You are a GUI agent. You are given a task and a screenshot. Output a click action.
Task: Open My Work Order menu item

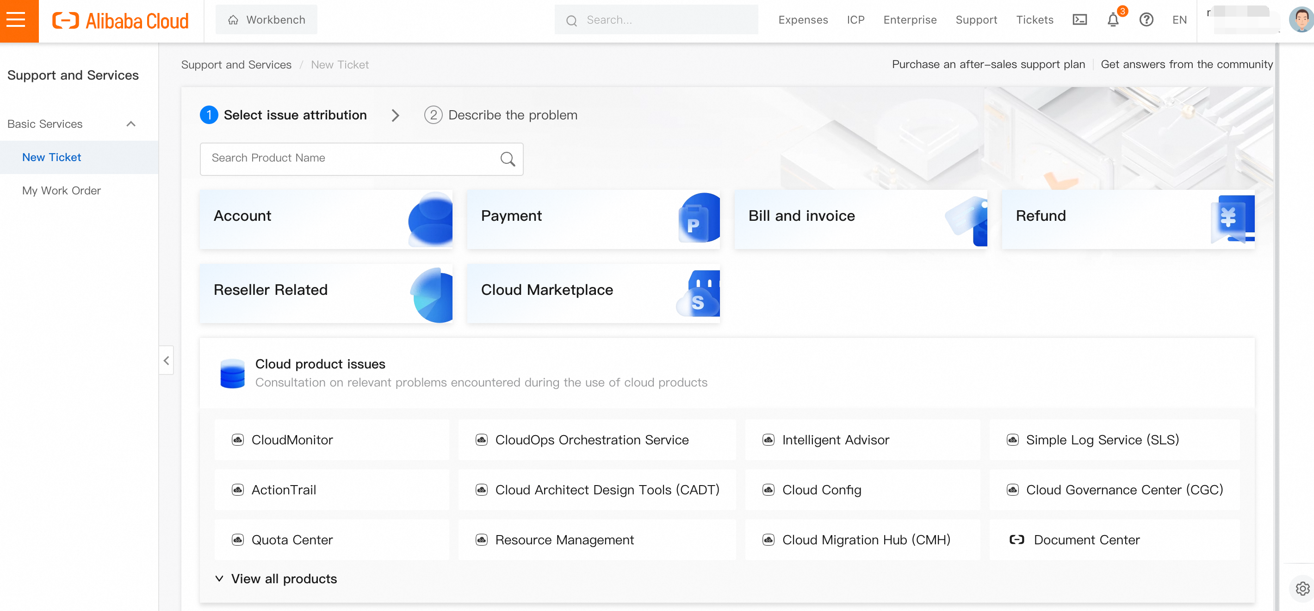pyautogui.click(x=61, y=190)
